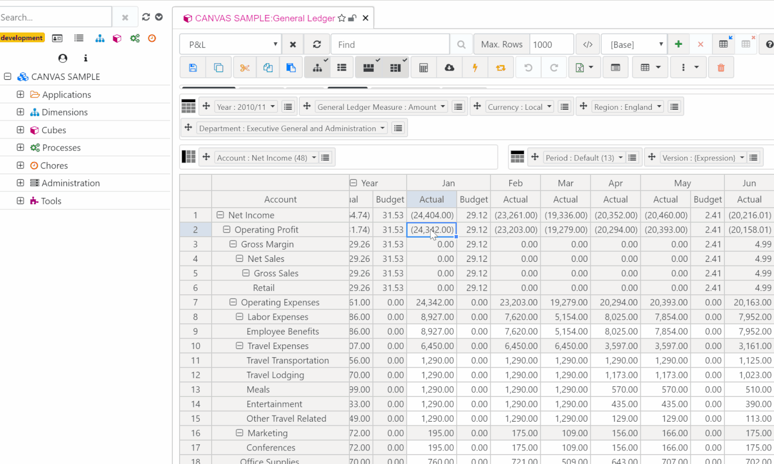Click the Find input field
Viewport: 774px width, 464px height.
tap(390, 44)
